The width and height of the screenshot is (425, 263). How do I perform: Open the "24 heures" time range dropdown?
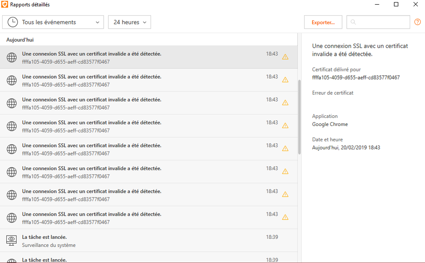129,22
